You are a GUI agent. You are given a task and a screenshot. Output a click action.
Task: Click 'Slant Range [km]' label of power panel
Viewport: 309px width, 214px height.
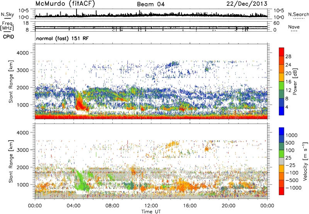point(11,82)
